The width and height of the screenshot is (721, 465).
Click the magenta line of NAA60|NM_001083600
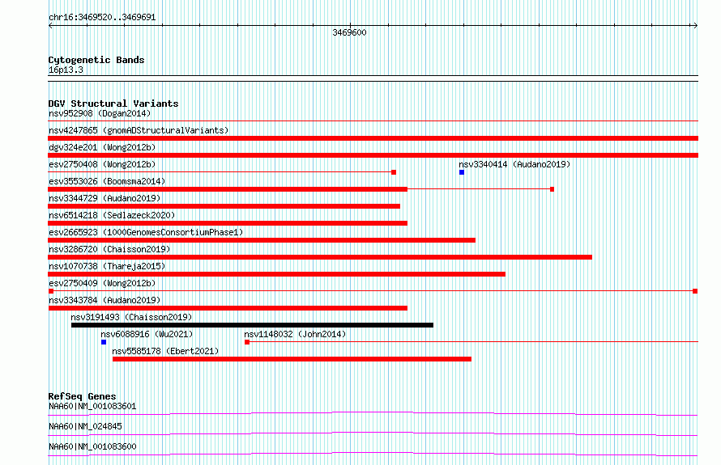click(373, 454)
